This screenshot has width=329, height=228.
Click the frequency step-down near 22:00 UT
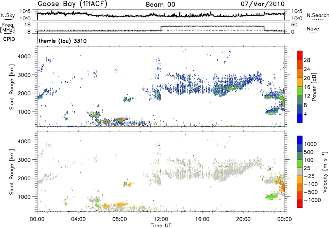click(x=264, y=28)
